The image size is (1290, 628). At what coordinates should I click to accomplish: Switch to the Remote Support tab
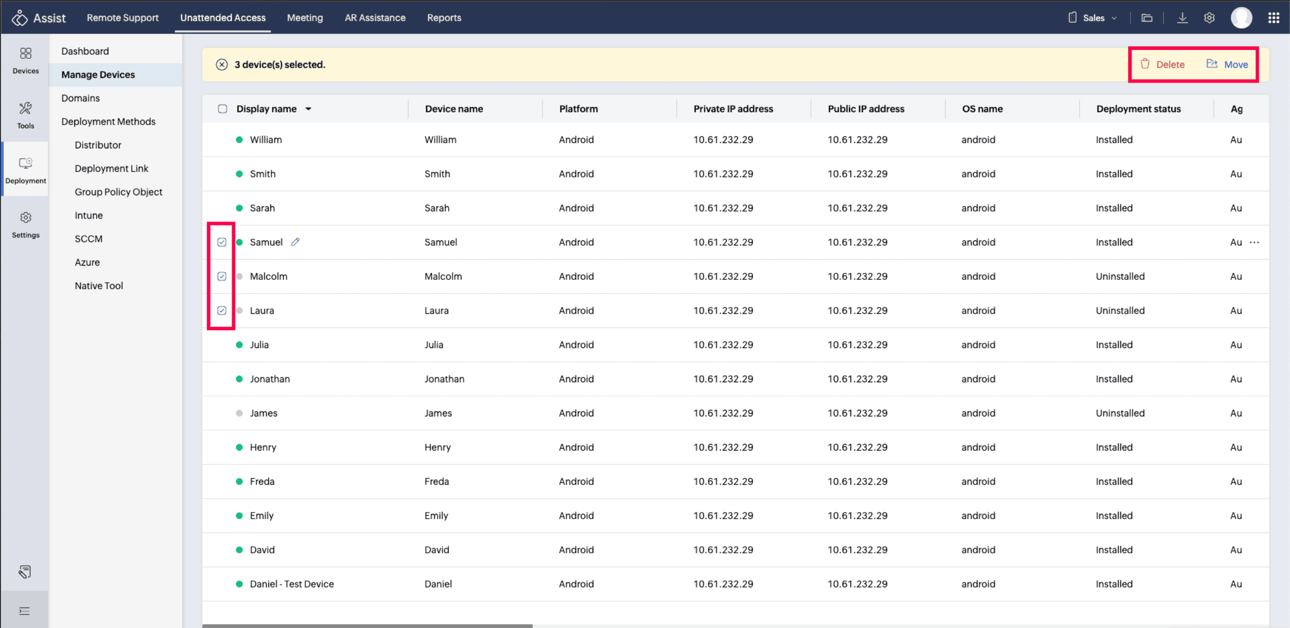tap(122, 17)
